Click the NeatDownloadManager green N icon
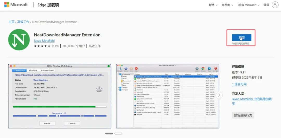This screenshot has height=138, width=281. point(19,40)
